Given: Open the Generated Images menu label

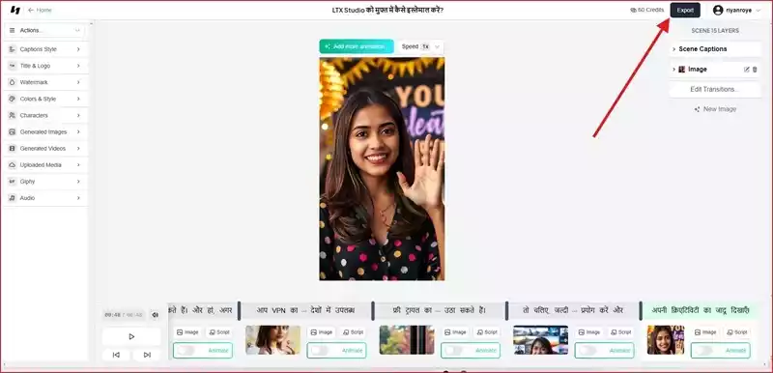Looking at the screenshot, I should tap(43, 132).
